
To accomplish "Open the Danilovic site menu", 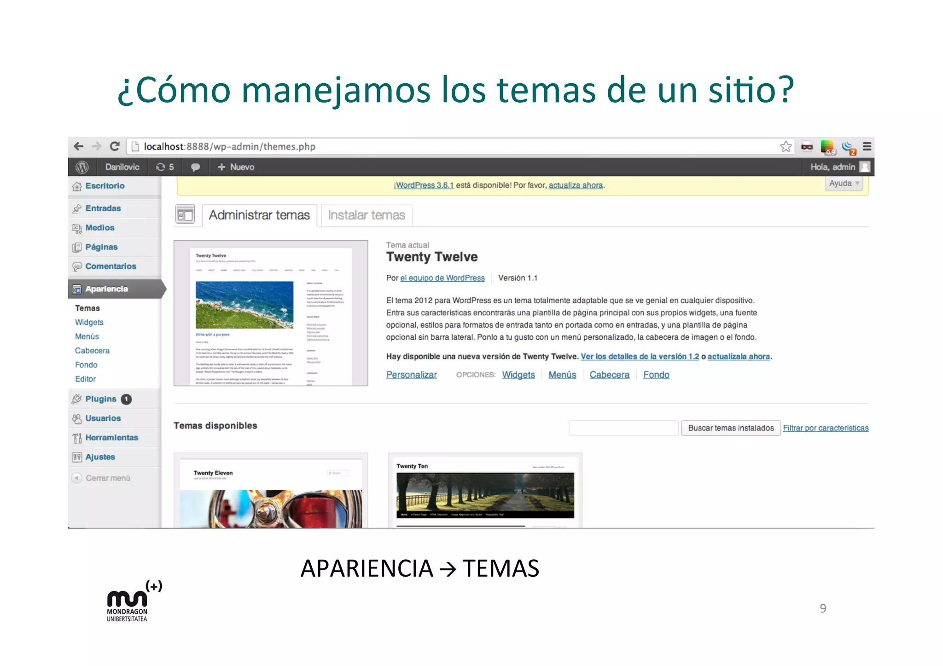I will (122, 167).
